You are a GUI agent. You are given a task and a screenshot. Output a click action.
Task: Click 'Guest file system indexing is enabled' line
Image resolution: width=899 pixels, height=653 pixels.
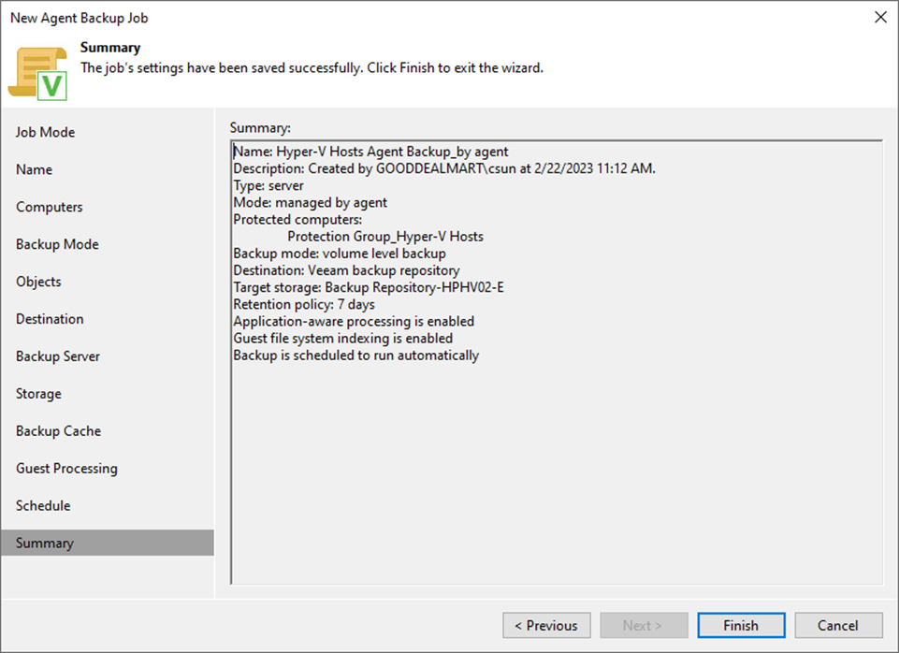point(343,339)
